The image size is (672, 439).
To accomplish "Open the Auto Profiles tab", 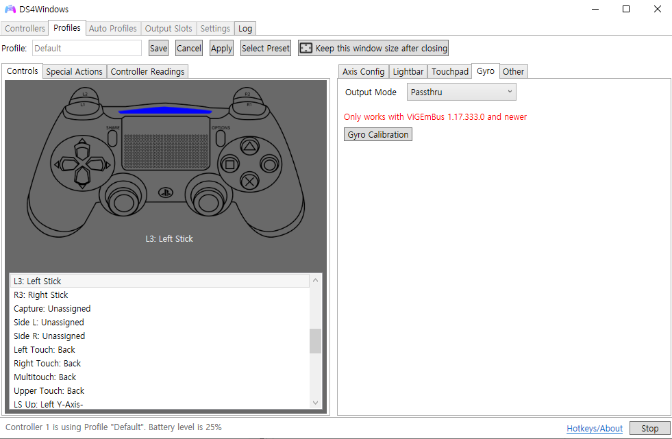I will [113, 28].
